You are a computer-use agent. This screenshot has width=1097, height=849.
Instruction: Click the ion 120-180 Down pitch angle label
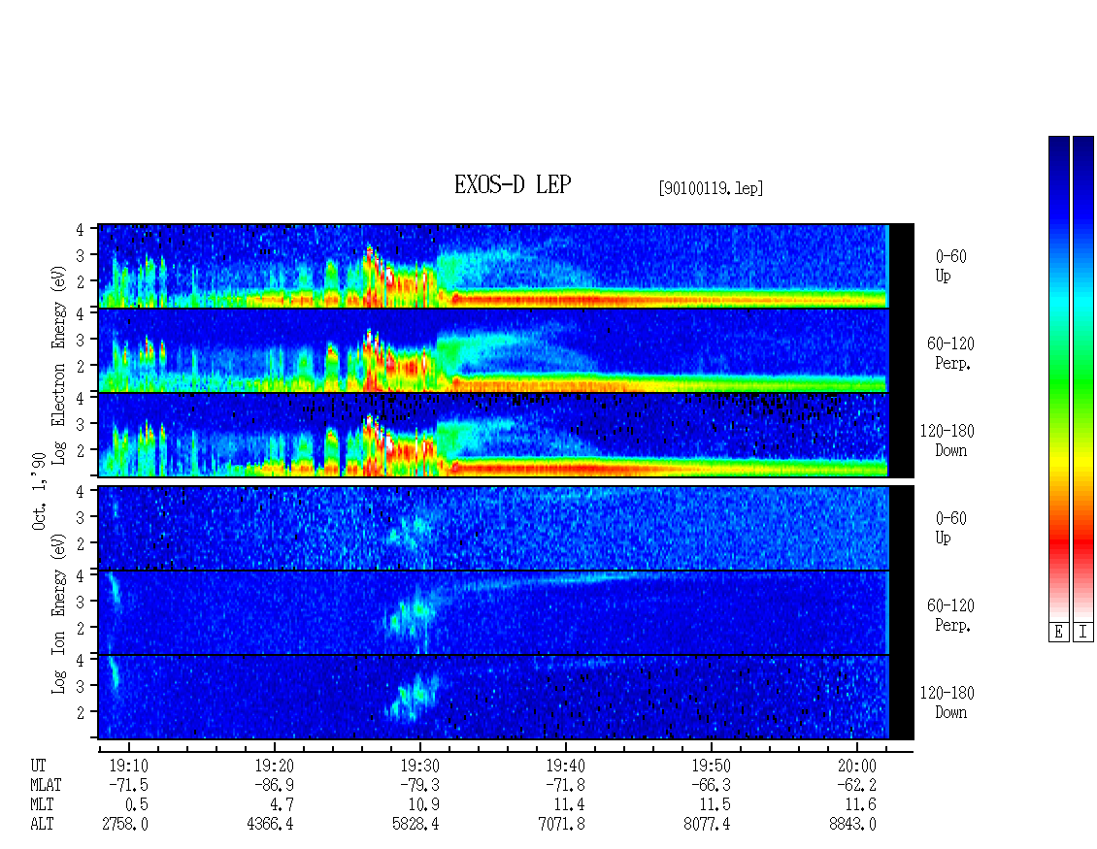pyautogui.click(x=947, y=702)
